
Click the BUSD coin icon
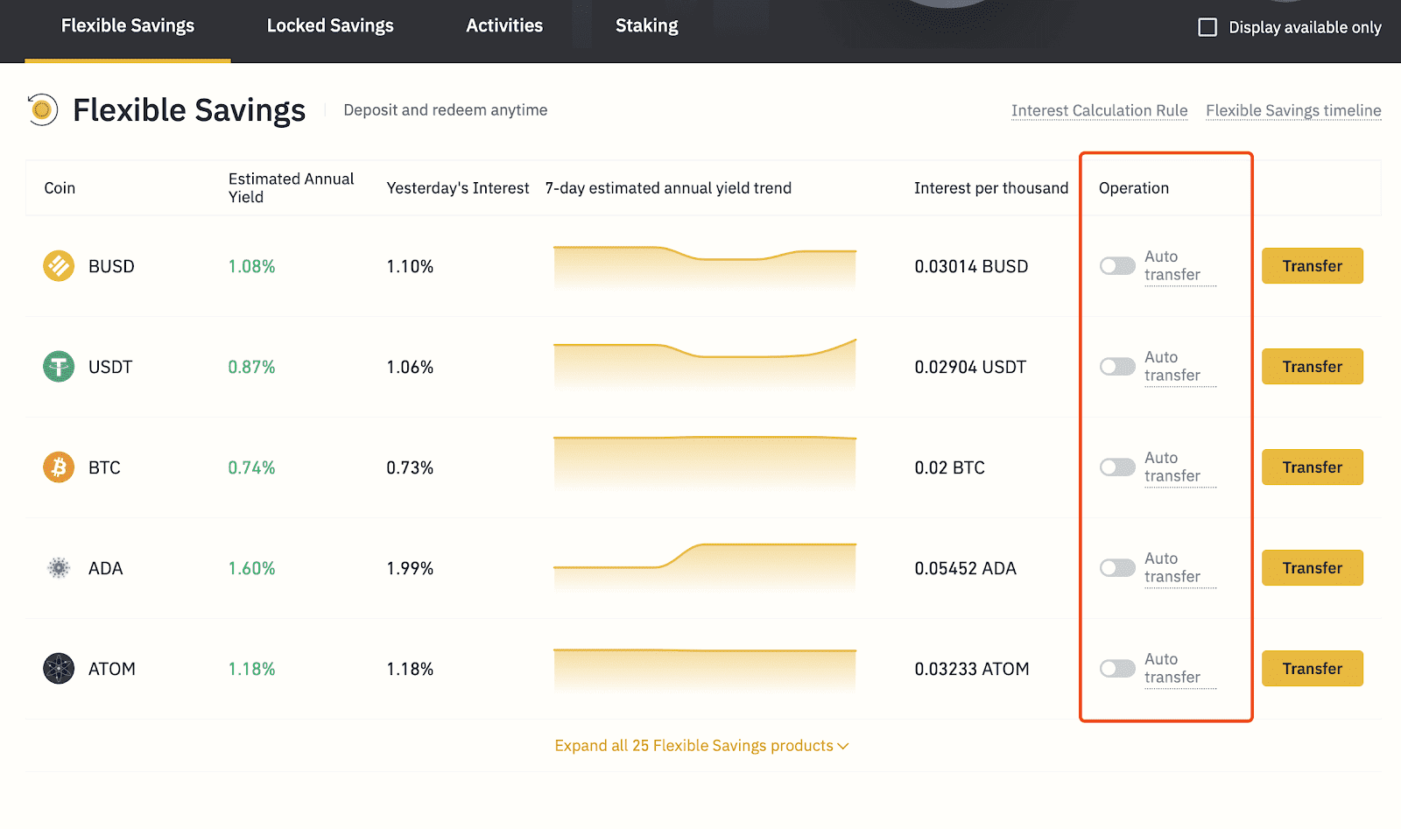(x=59, y=265)
